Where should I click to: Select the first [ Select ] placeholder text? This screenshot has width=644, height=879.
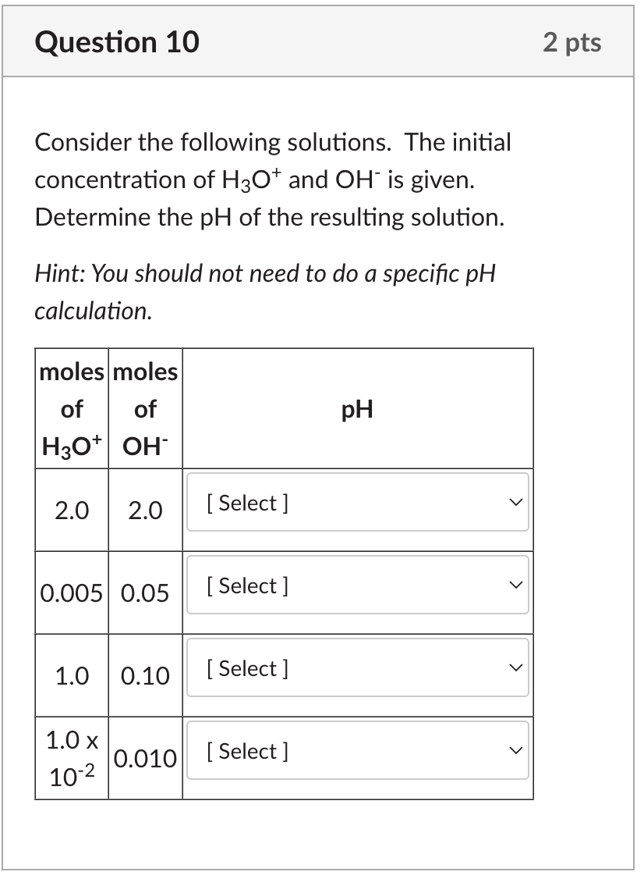point(246,502)
